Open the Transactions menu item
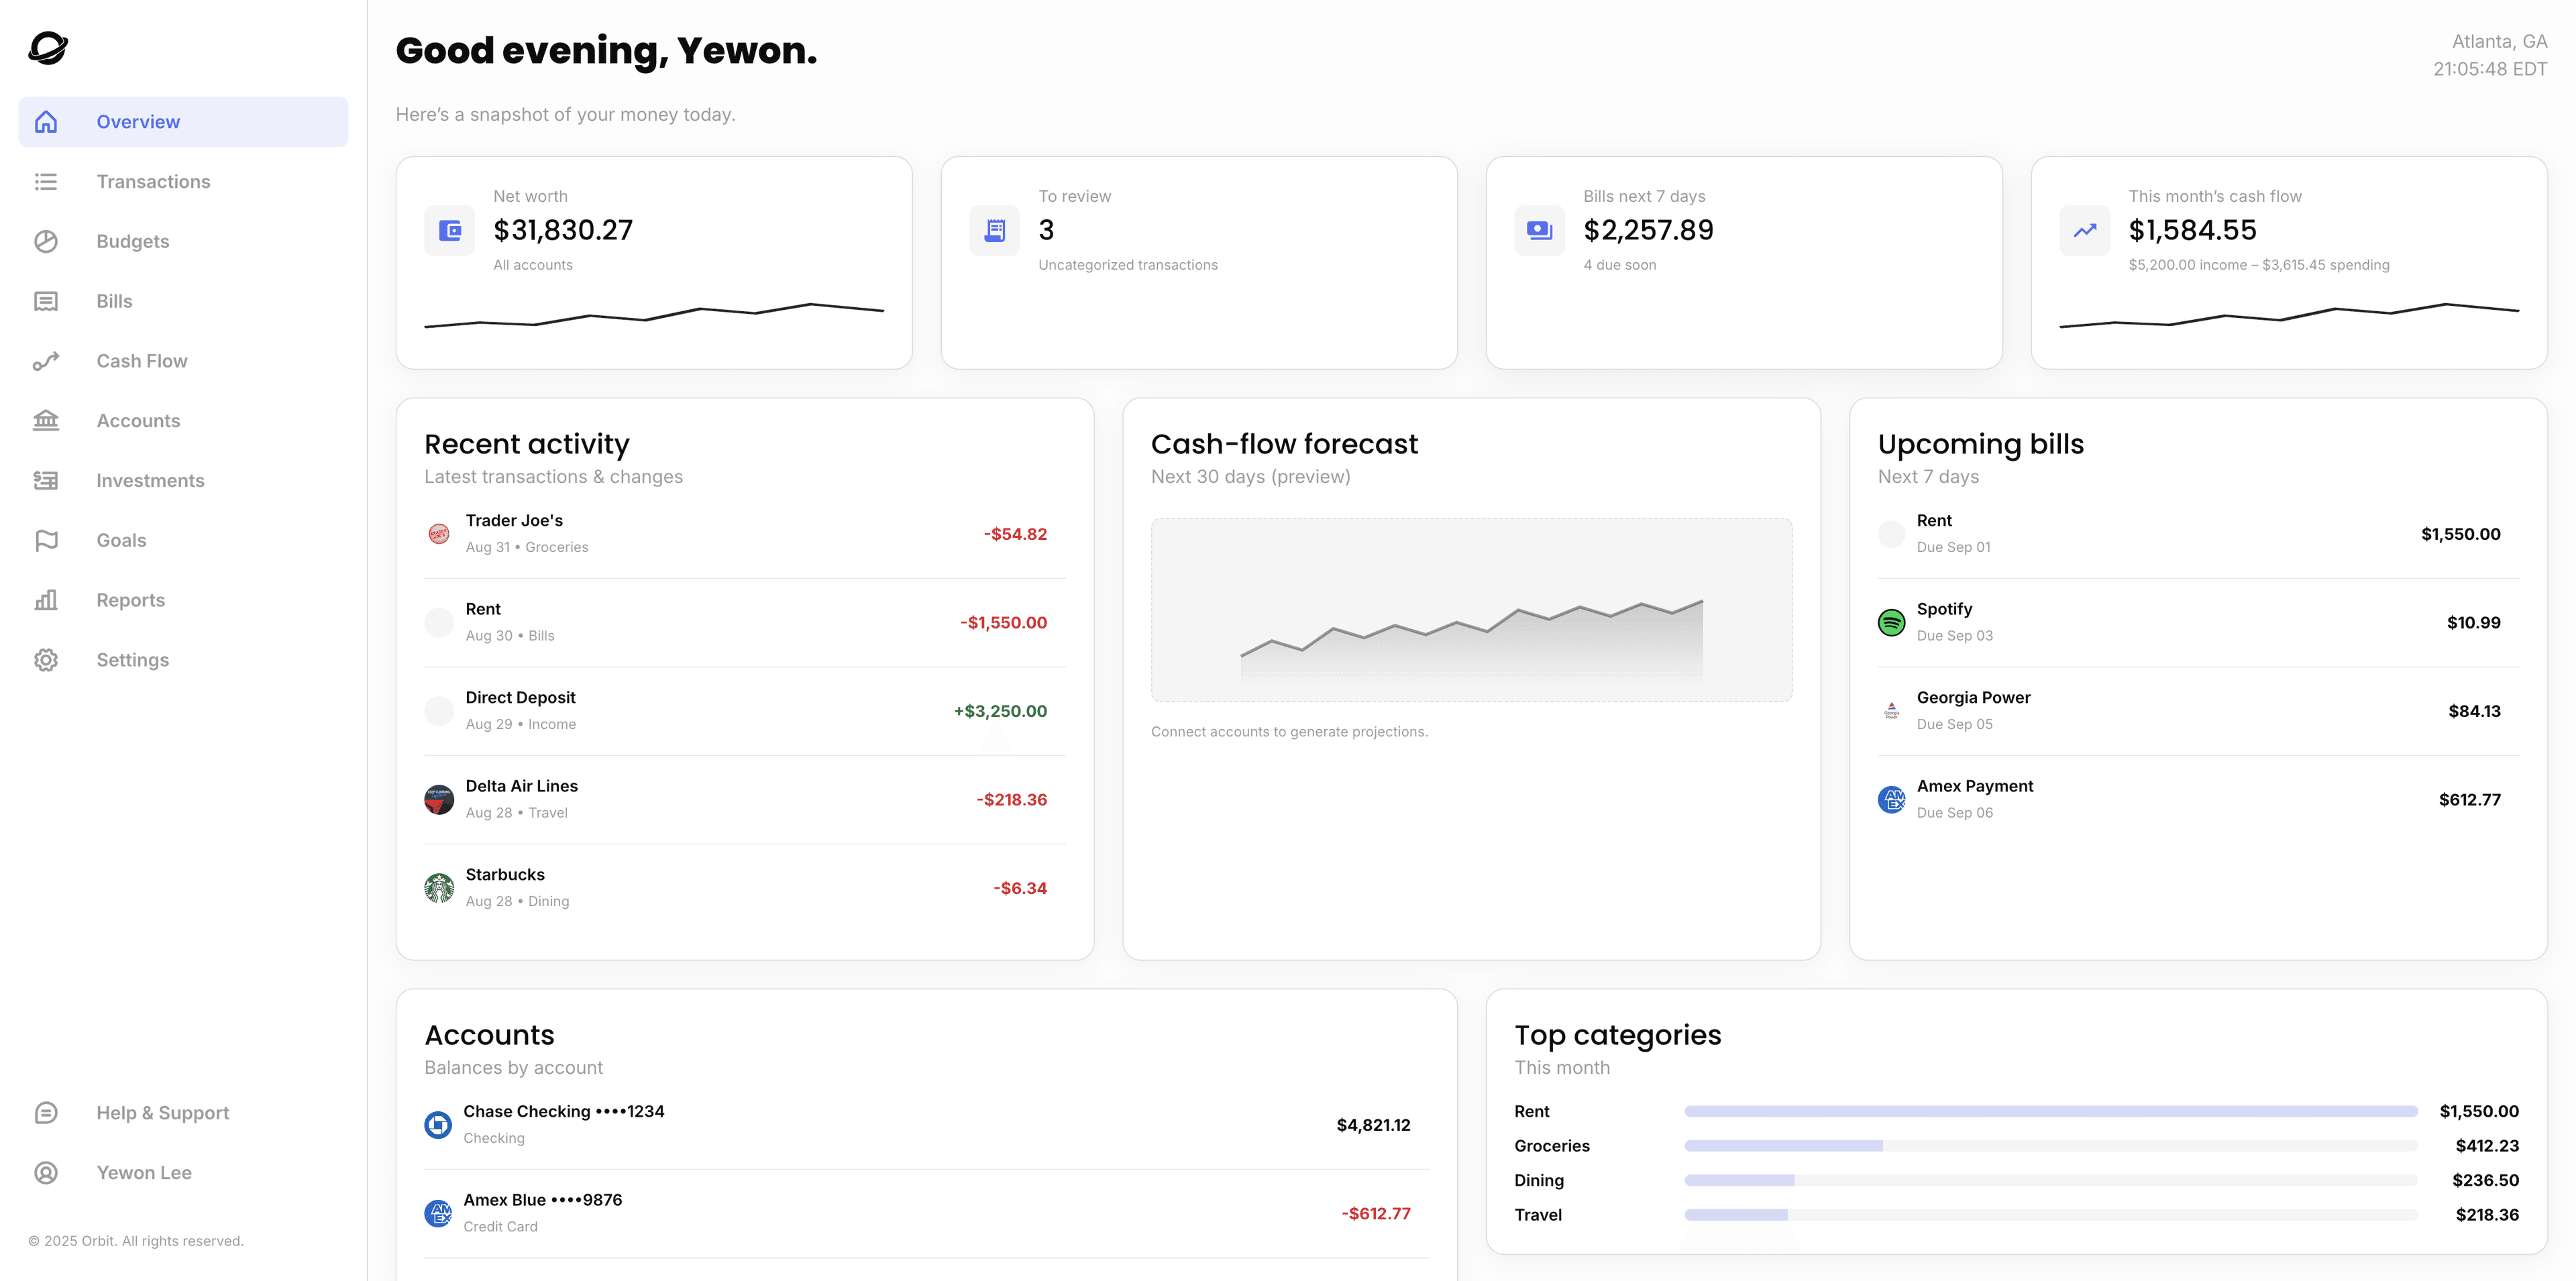2576x1281 pixels. tap(153, 182)
